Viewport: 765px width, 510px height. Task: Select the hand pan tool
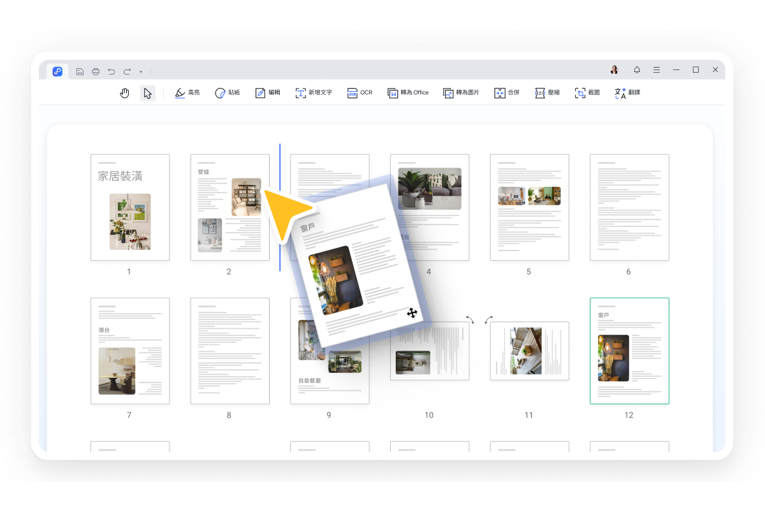(x=125, y=93)
